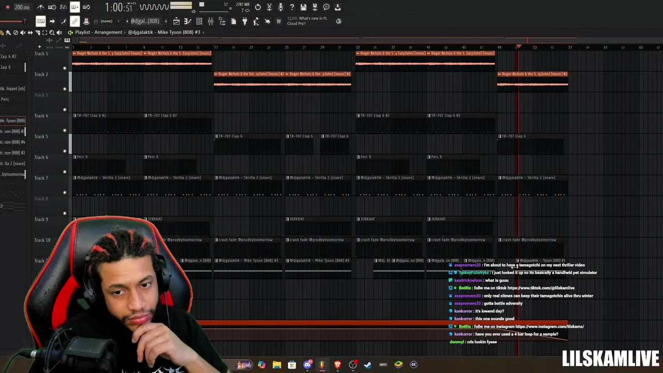Viewport: 663px width, 373px height.
Task: Select the Slice tool in playlist toolbar
Action: coord(37,33)
